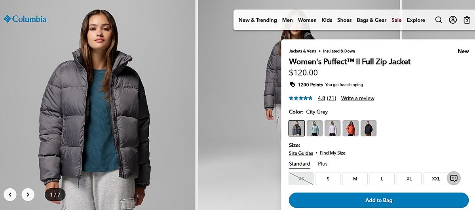Image resolution: width=475 pixels, height=210 pixels.
Task: Advance to next product image
Action: pos(28,194)
